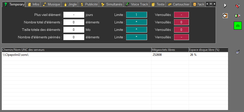Click the orange back arrow icon
Viewport: 244px width, 112px height.
tap(225, 16)
